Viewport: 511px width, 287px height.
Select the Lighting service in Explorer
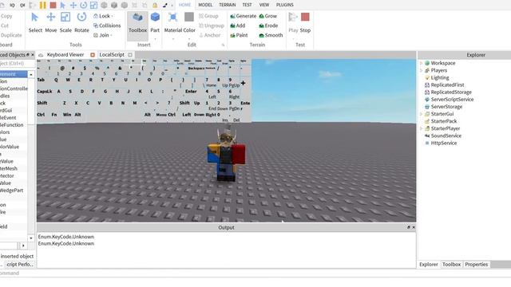click(x=437, y=78)
